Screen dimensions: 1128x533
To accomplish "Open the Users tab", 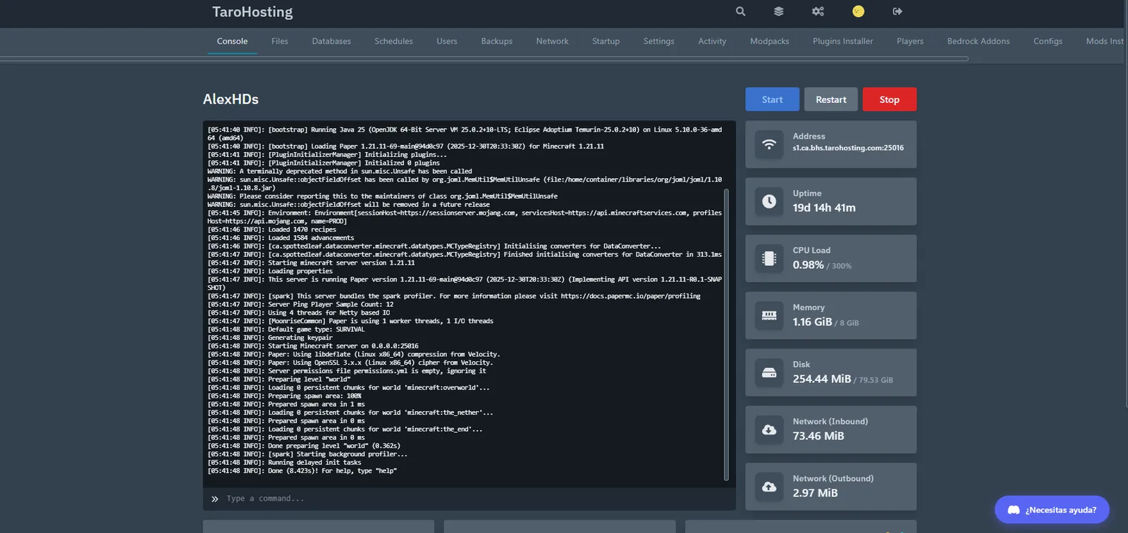I will click(447, 42).
